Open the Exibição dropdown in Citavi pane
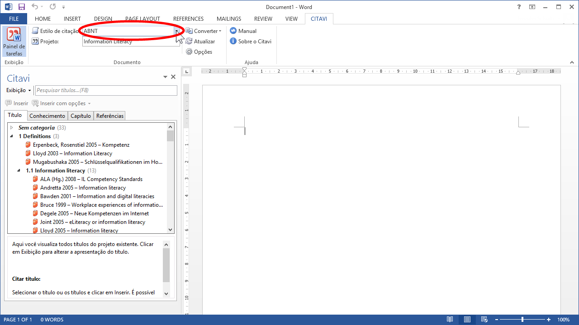 coord(19,90)
